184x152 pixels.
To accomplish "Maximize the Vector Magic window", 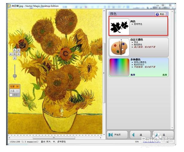I will (x=163, y=5).
